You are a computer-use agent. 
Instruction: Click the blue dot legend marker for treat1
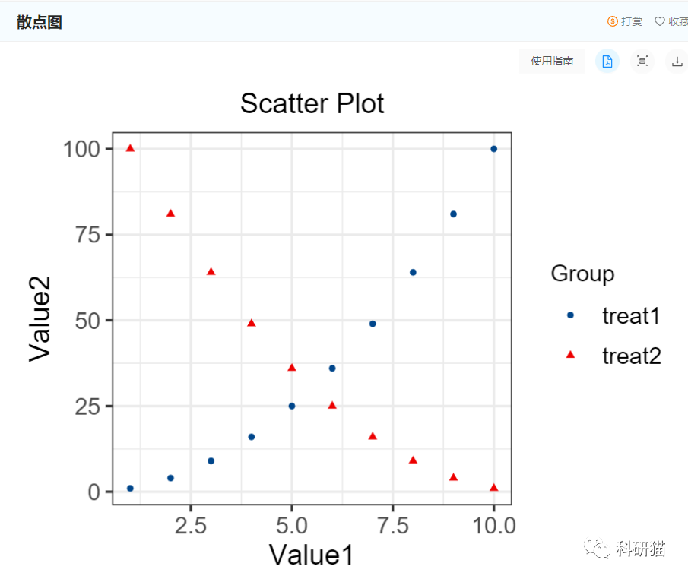569,315
